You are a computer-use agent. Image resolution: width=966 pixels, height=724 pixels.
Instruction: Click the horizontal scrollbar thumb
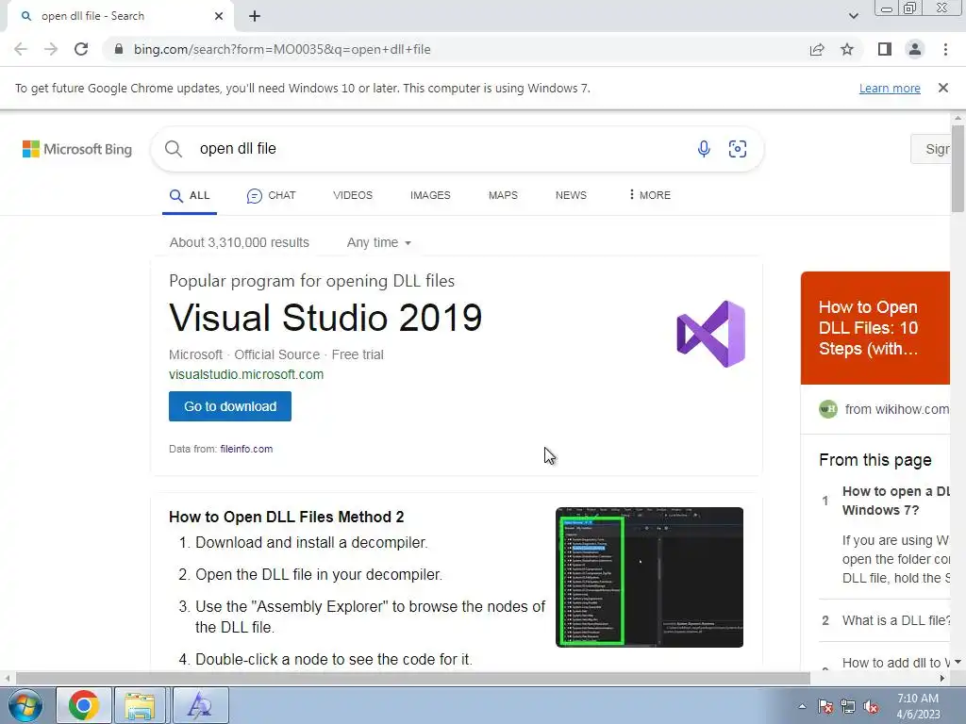pyautogui.click(x=413, y=679)
